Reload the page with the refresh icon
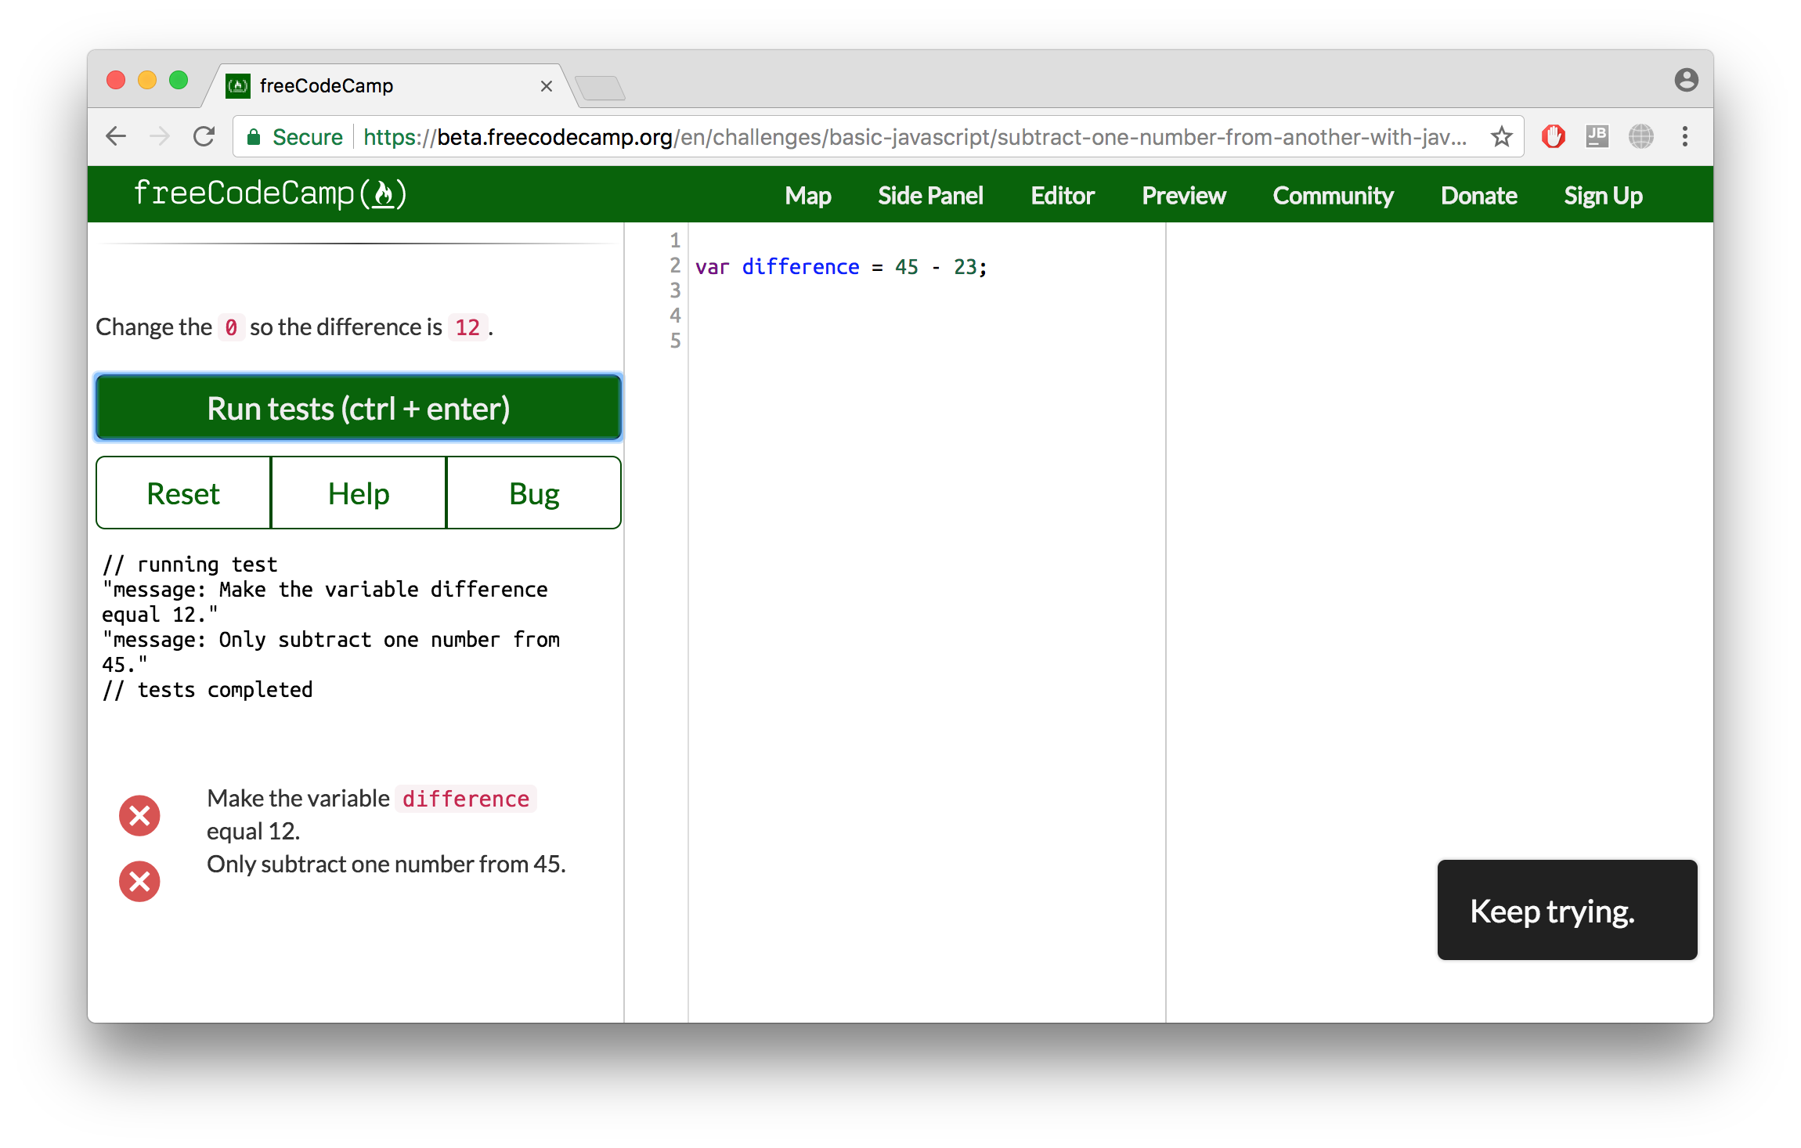The width and height of the screenshot is (1801, 1148). point(203,135)
